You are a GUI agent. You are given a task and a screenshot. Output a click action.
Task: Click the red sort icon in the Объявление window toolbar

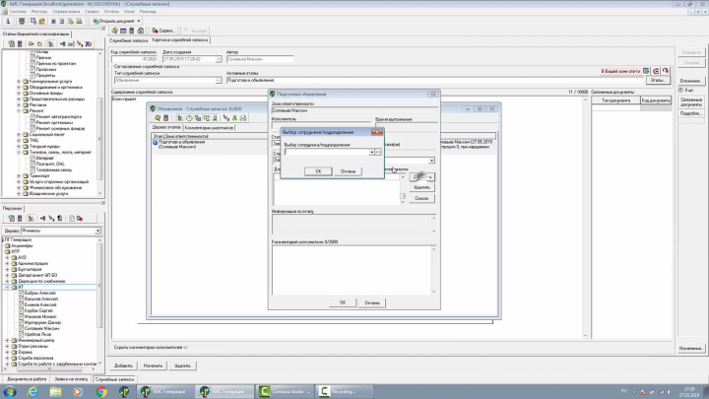point(226,118)
